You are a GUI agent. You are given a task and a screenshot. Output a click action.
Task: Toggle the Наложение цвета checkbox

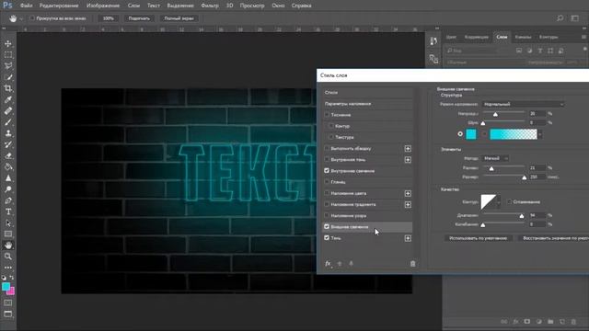(x=327, y=193)
